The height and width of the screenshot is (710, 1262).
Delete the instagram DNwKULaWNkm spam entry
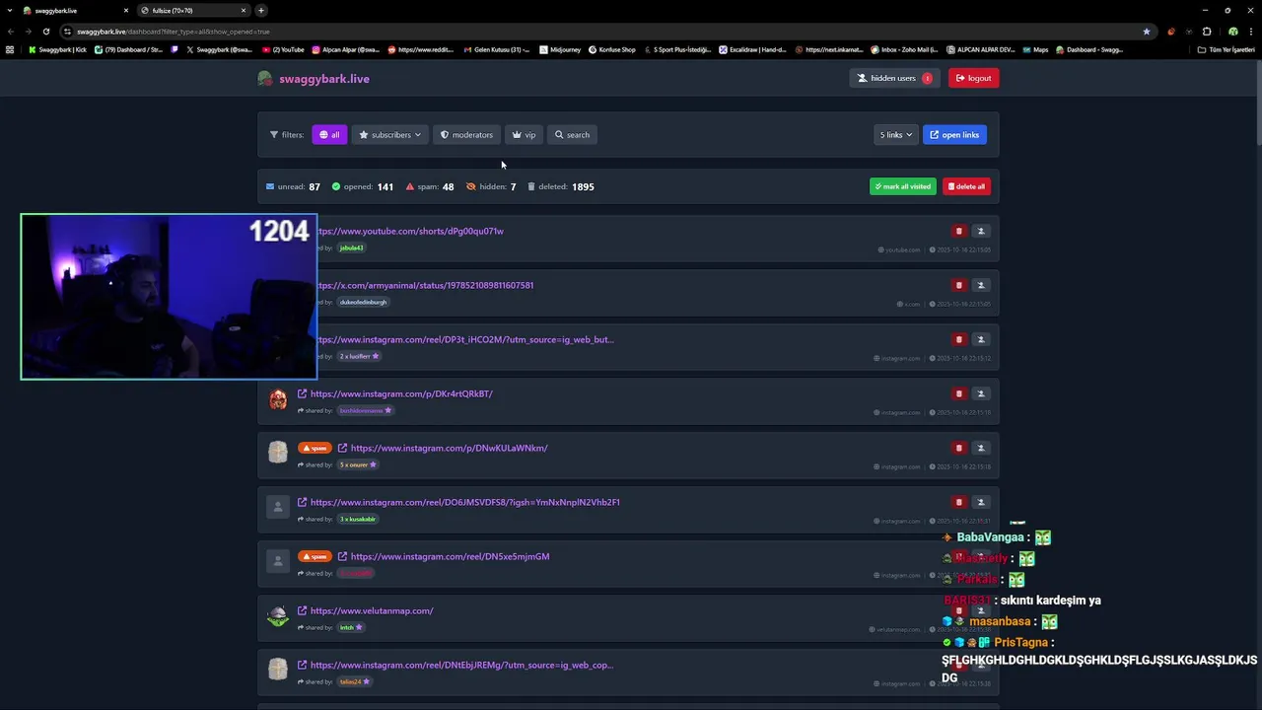(958, 448)
